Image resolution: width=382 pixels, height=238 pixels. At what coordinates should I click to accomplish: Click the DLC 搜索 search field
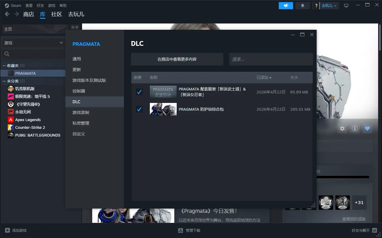coord(271,59)
